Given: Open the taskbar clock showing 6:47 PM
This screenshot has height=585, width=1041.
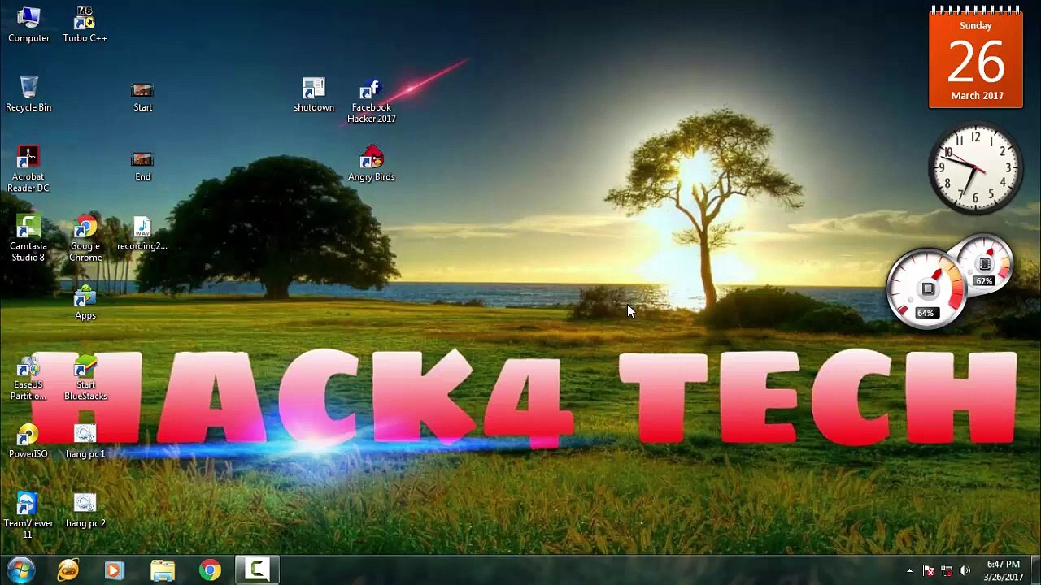Looking at the screenshot, I should click(1003, 570).
